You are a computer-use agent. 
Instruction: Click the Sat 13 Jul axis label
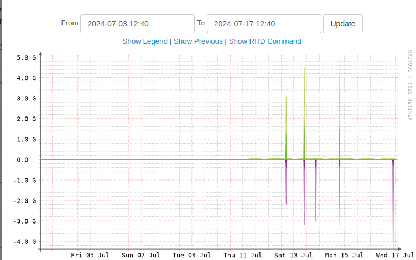point(293,255)
